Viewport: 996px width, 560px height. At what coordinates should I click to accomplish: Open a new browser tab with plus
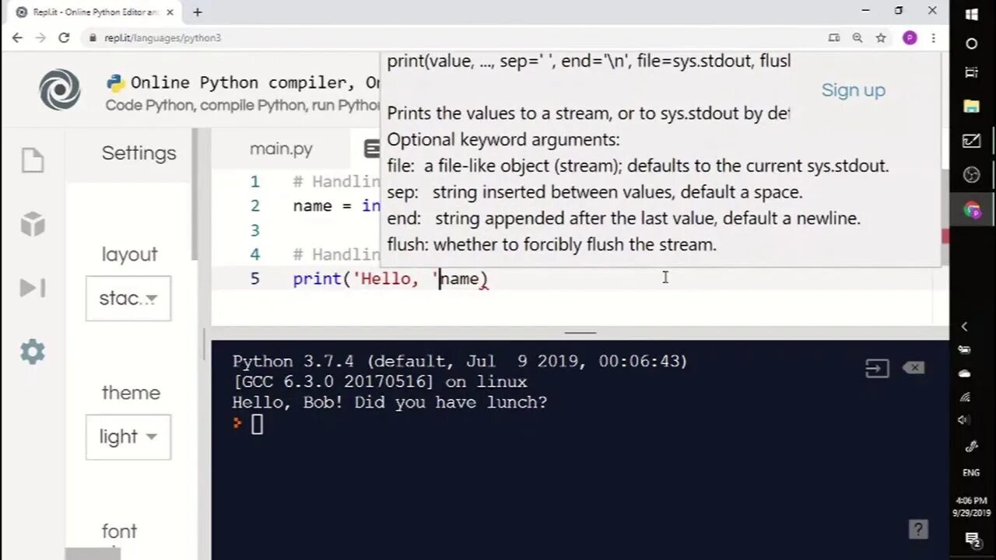coord(198,12)
